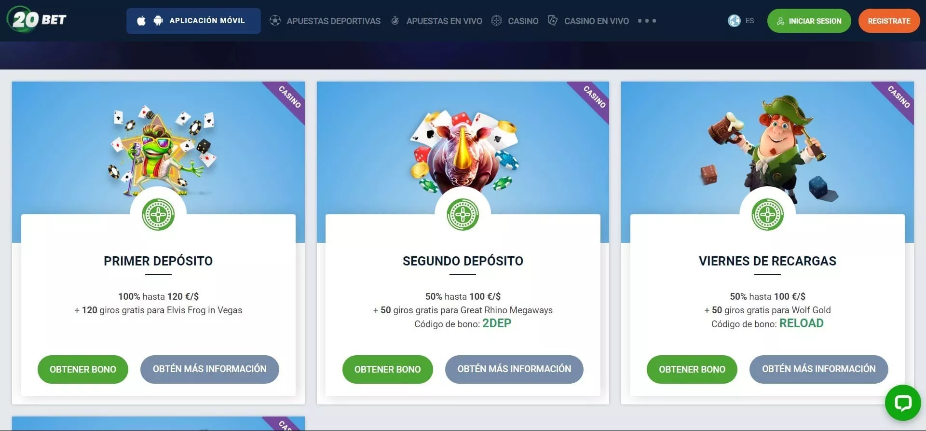The width and height of the screenshot is (926, 431).
Task: Get the Primer Depósito bonus
Action: point(83,369)
